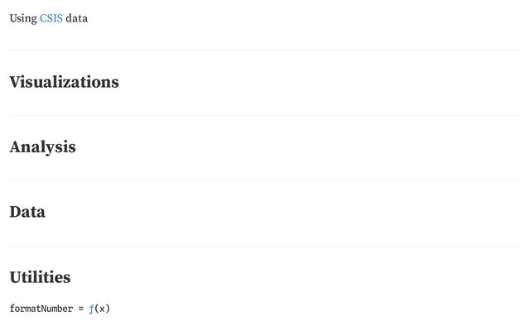Open the CSIS link
Image resolution: width=530 pixels, height=331 pixels.
51,18
